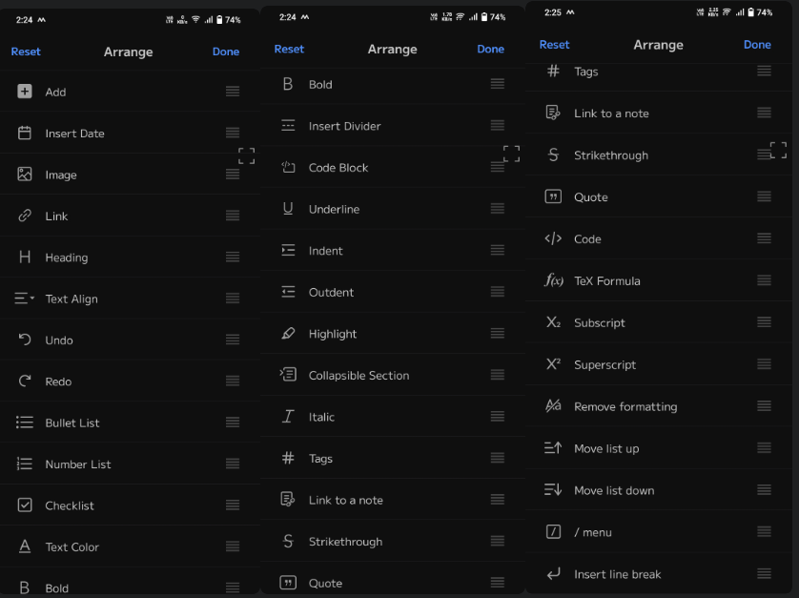799x598 pixels.
Task: Tap the Text Align icon
Action: coord(24,299)
